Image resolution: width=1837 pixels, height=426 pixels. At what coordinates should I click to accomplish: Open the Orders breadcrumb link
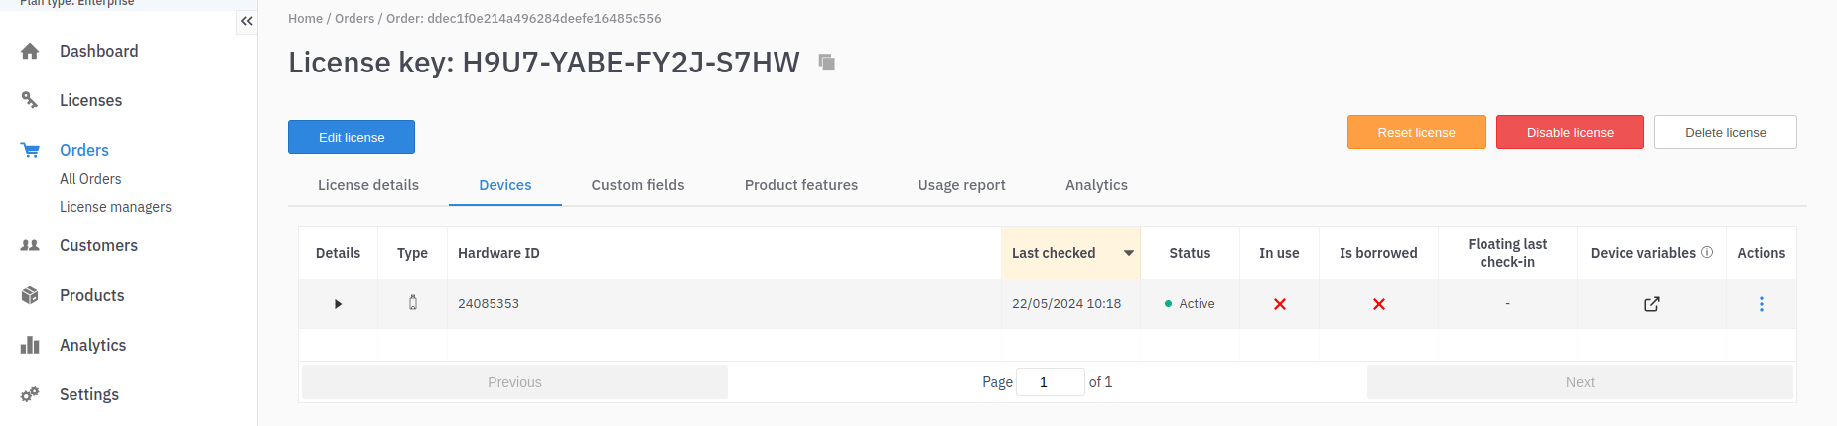[x=354, y=19]
